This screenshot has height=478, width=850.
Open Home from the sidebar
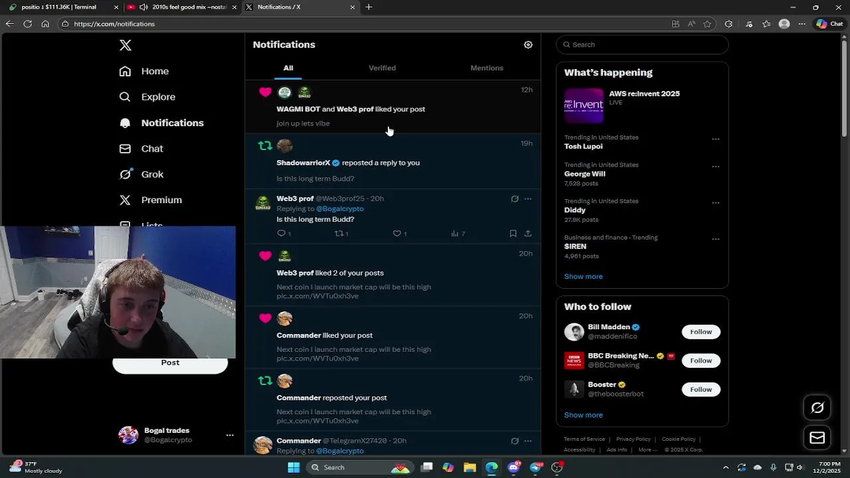pos(144,71)
